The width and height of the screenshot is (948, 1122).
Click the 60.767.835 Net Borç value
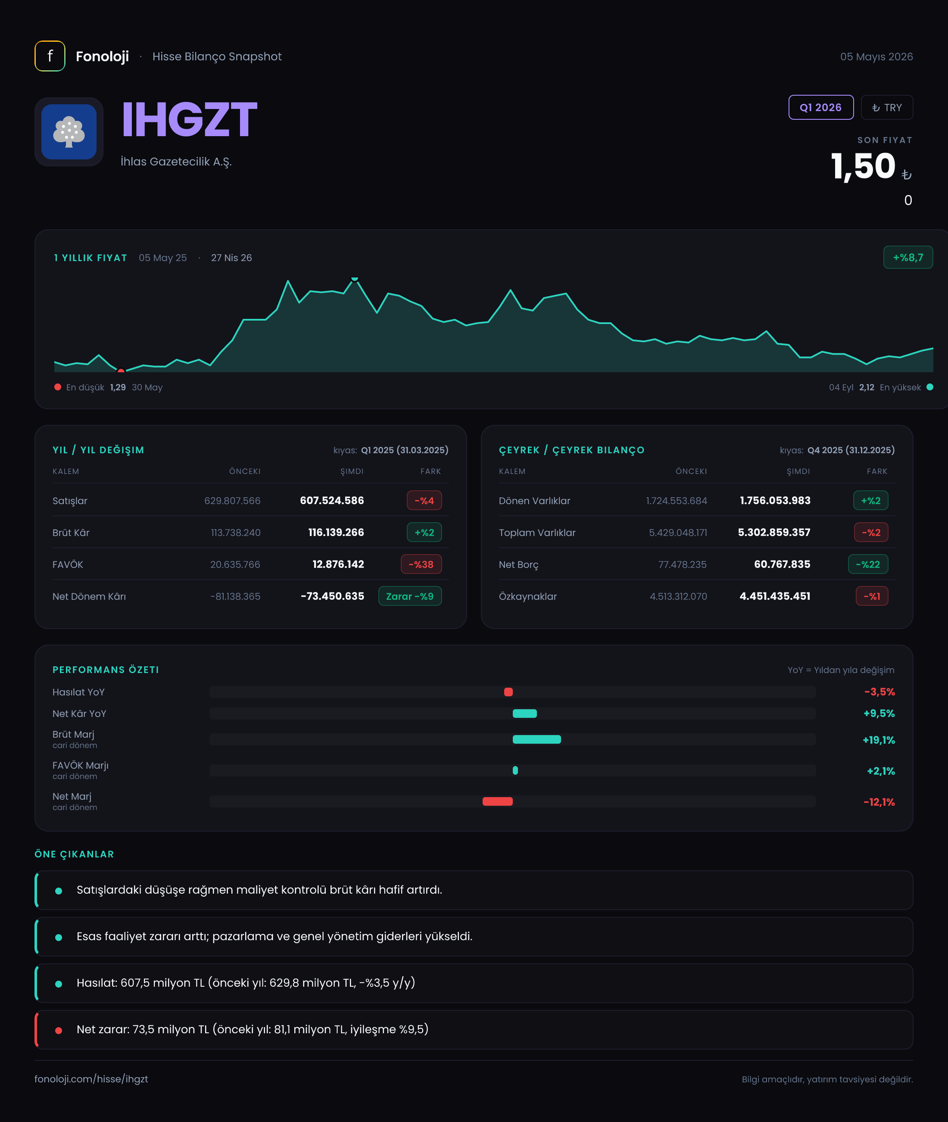click(x=782, y=564)
